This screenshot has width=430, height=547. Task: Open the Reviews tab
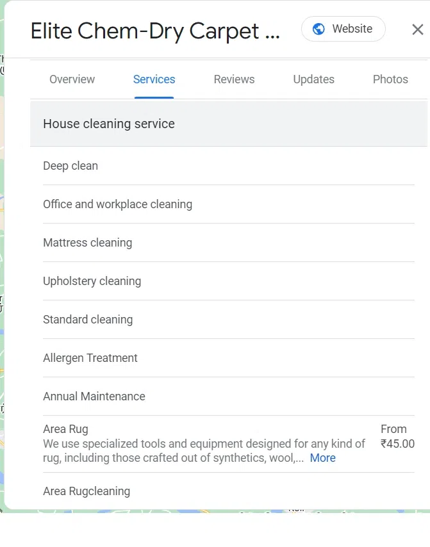pyautogui.click(x=234, y=79)
